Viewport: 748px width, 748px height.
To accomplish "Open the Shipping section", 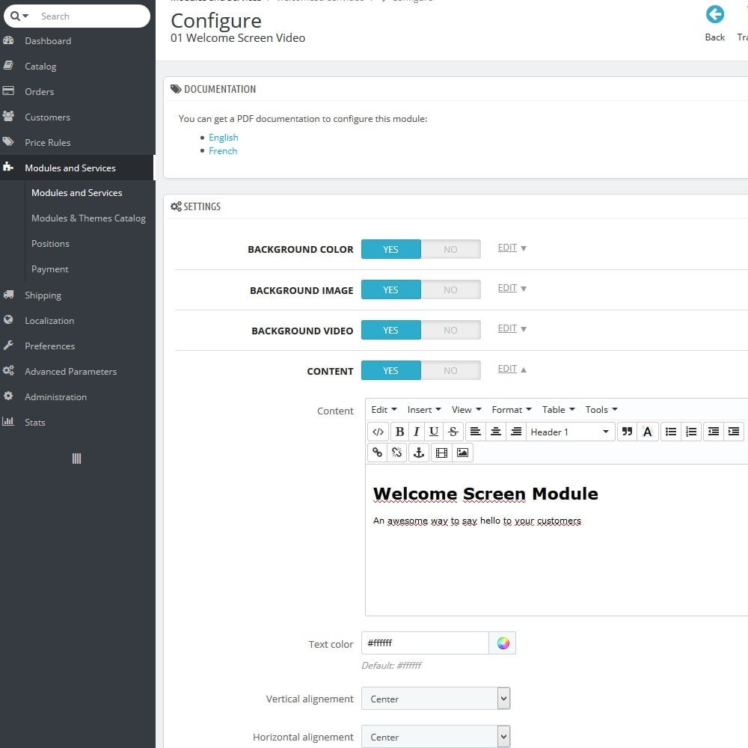I will [43, 295].
